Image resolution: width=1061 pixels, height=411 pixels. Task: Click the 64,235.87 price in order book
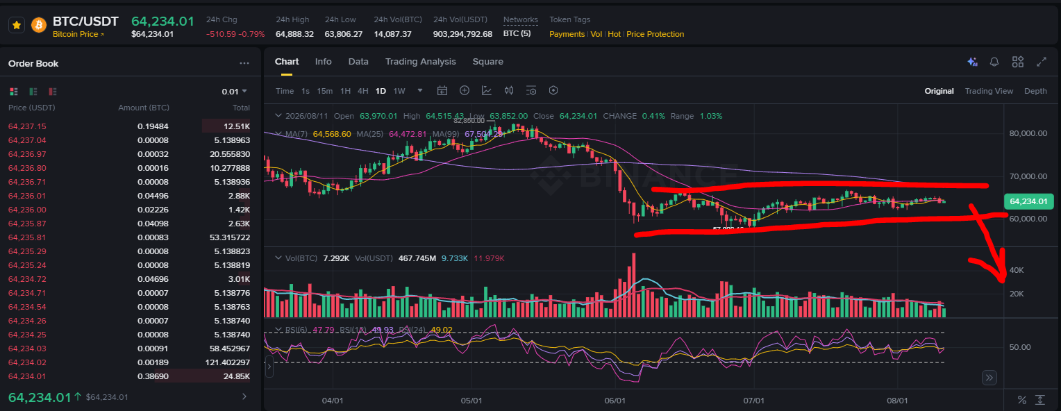[x=27, y=224]
